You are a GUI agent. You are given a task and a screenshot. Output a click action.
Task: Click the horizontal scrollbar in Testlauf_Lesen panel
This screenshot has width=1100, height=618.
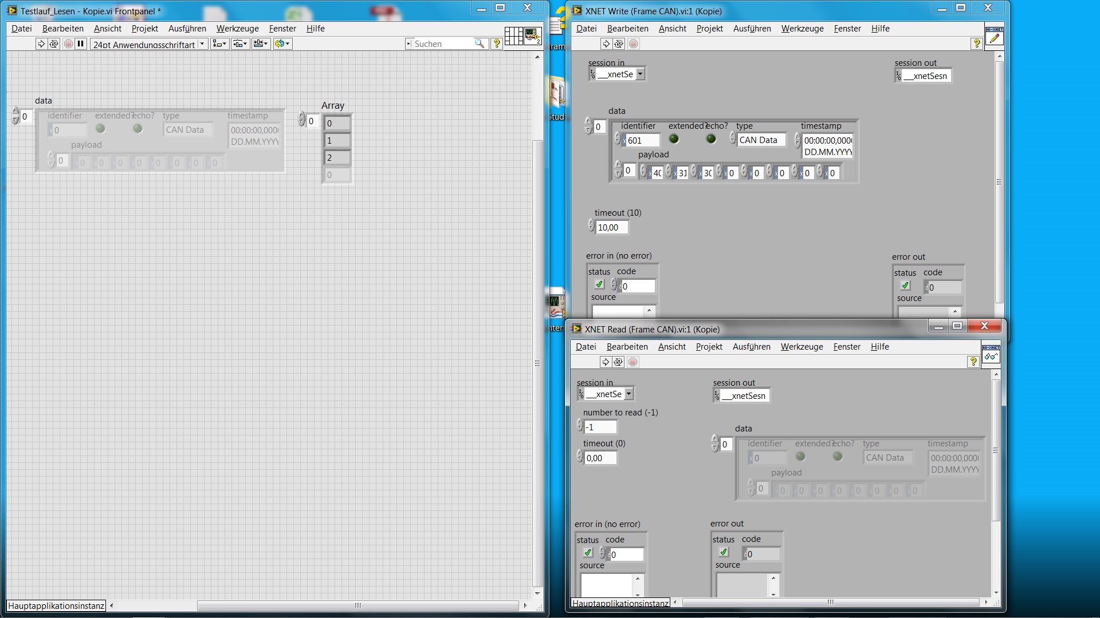tap(357, 605)
